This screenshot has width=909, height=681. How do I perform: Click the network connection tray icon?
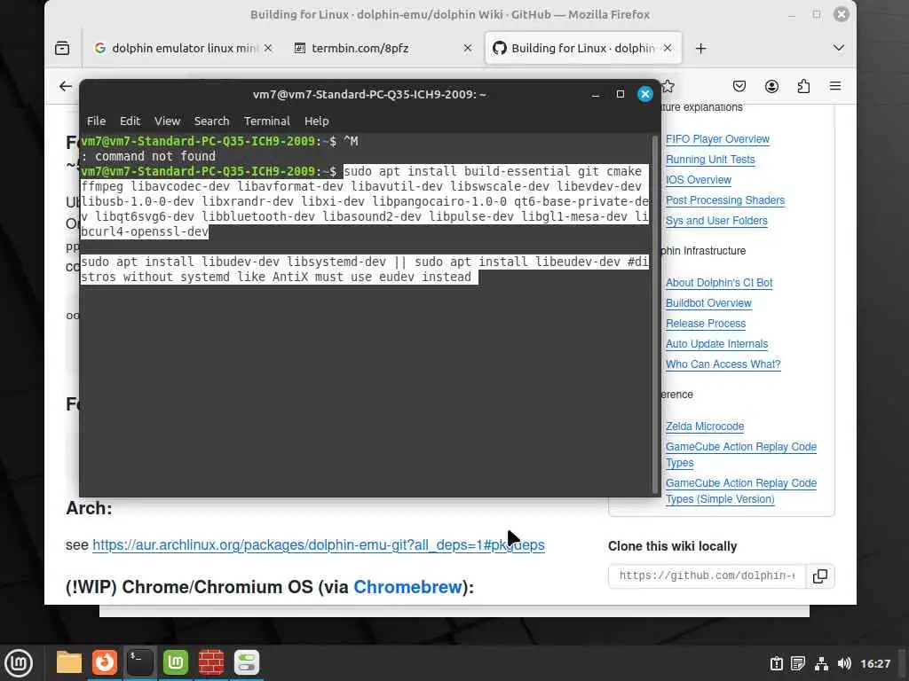tap(821, 663)
